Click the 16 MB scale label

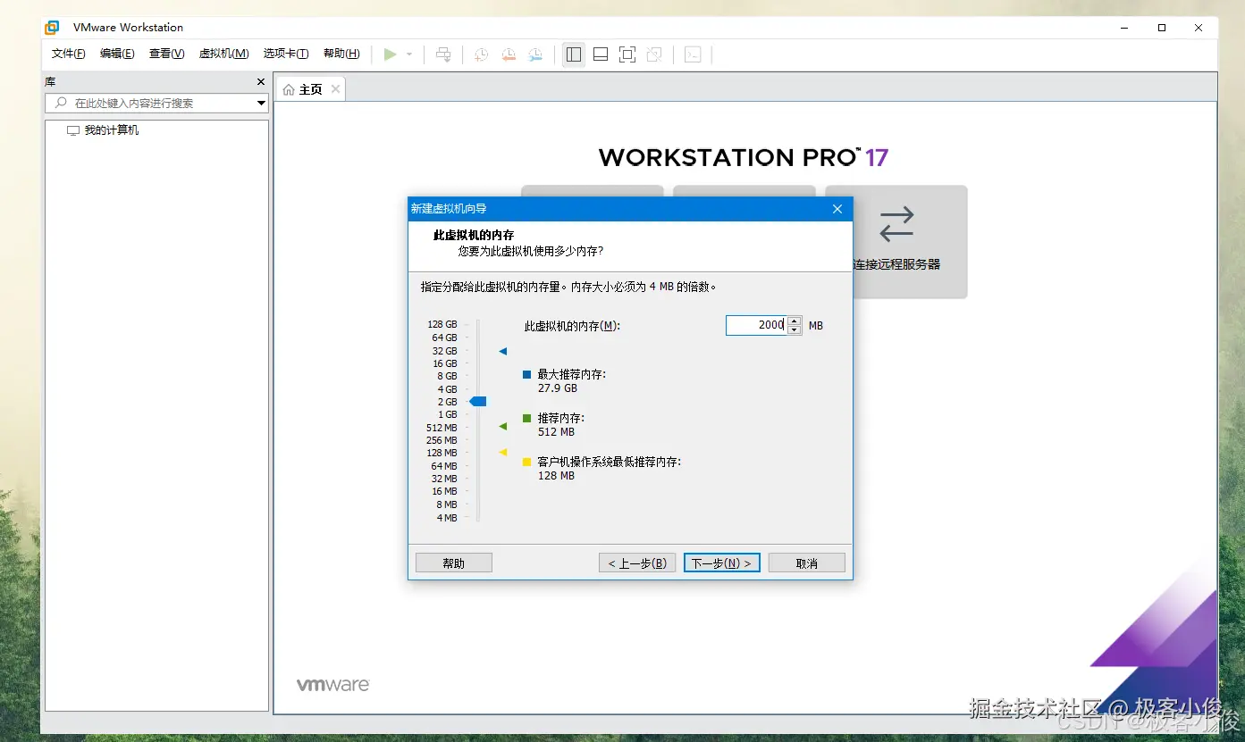tap(444, 491)
